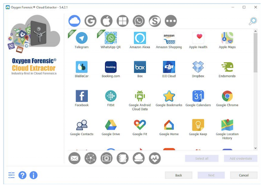The height and width of the screenshot is (188, 262).
Task: Filter services by Apple category icon
Action: 106,21
